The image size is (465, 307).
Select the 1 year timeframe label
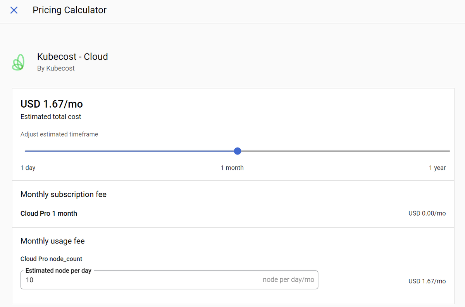437,168
